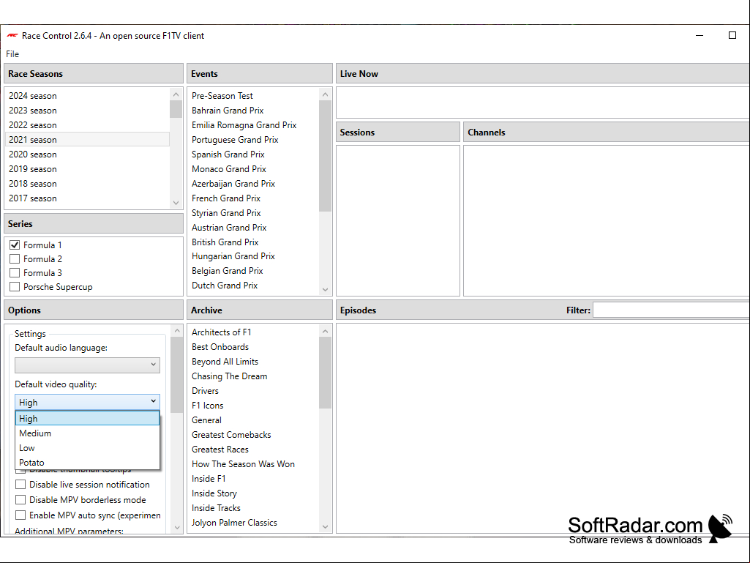Enable the Formula 3 series checkbox
This screenshot has height=563, width=750.
coord(15,273)
